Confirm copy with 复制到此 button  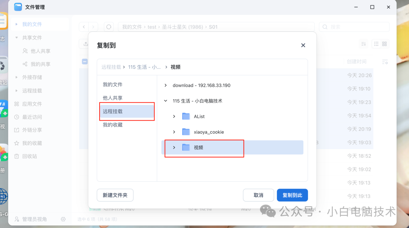pos(292,195)
